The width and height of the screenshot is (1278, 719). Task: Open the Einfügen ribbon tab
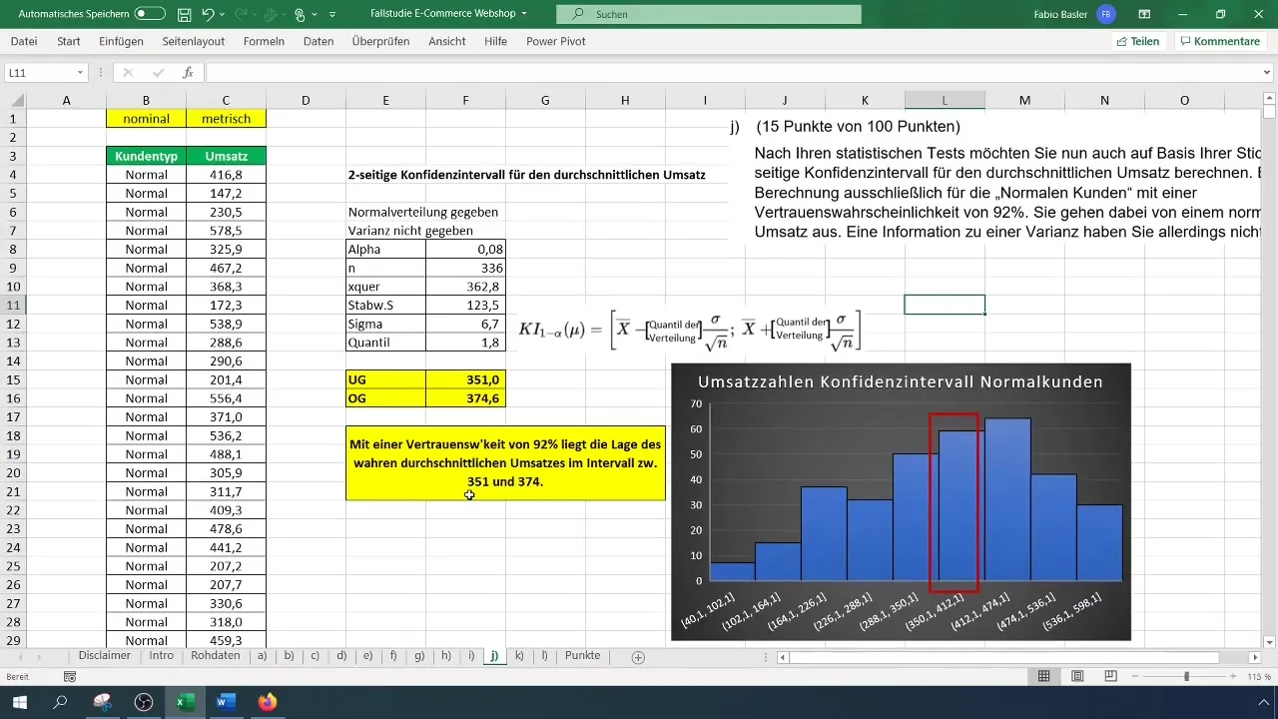coord(122,41)
